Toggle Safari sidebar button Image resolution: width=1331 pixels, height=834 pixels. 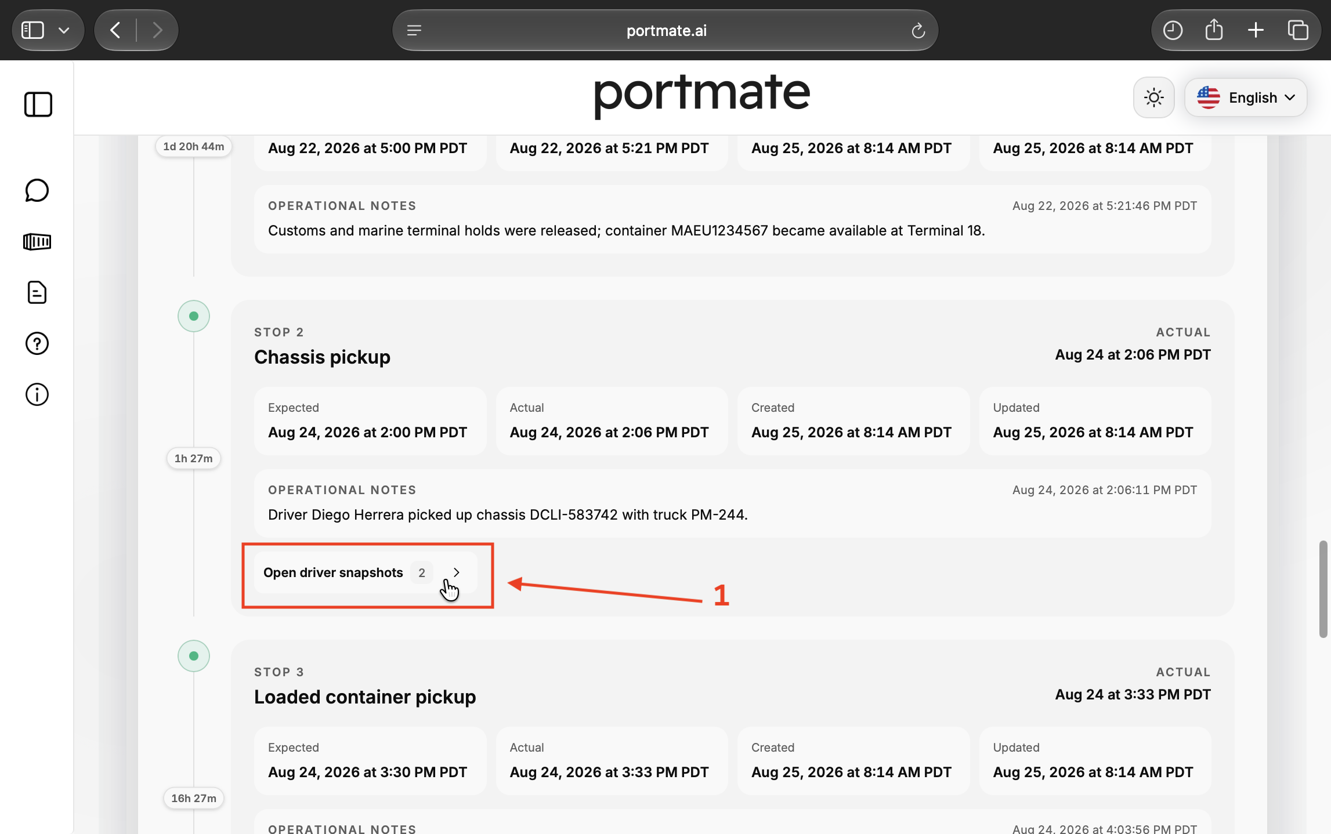[32, 30]
